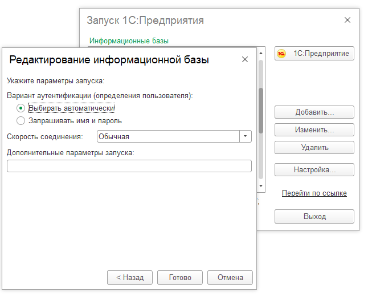Click the list scrollbar down arrow
This screenshot has width=372, height=308.
[x=261, y=185]
